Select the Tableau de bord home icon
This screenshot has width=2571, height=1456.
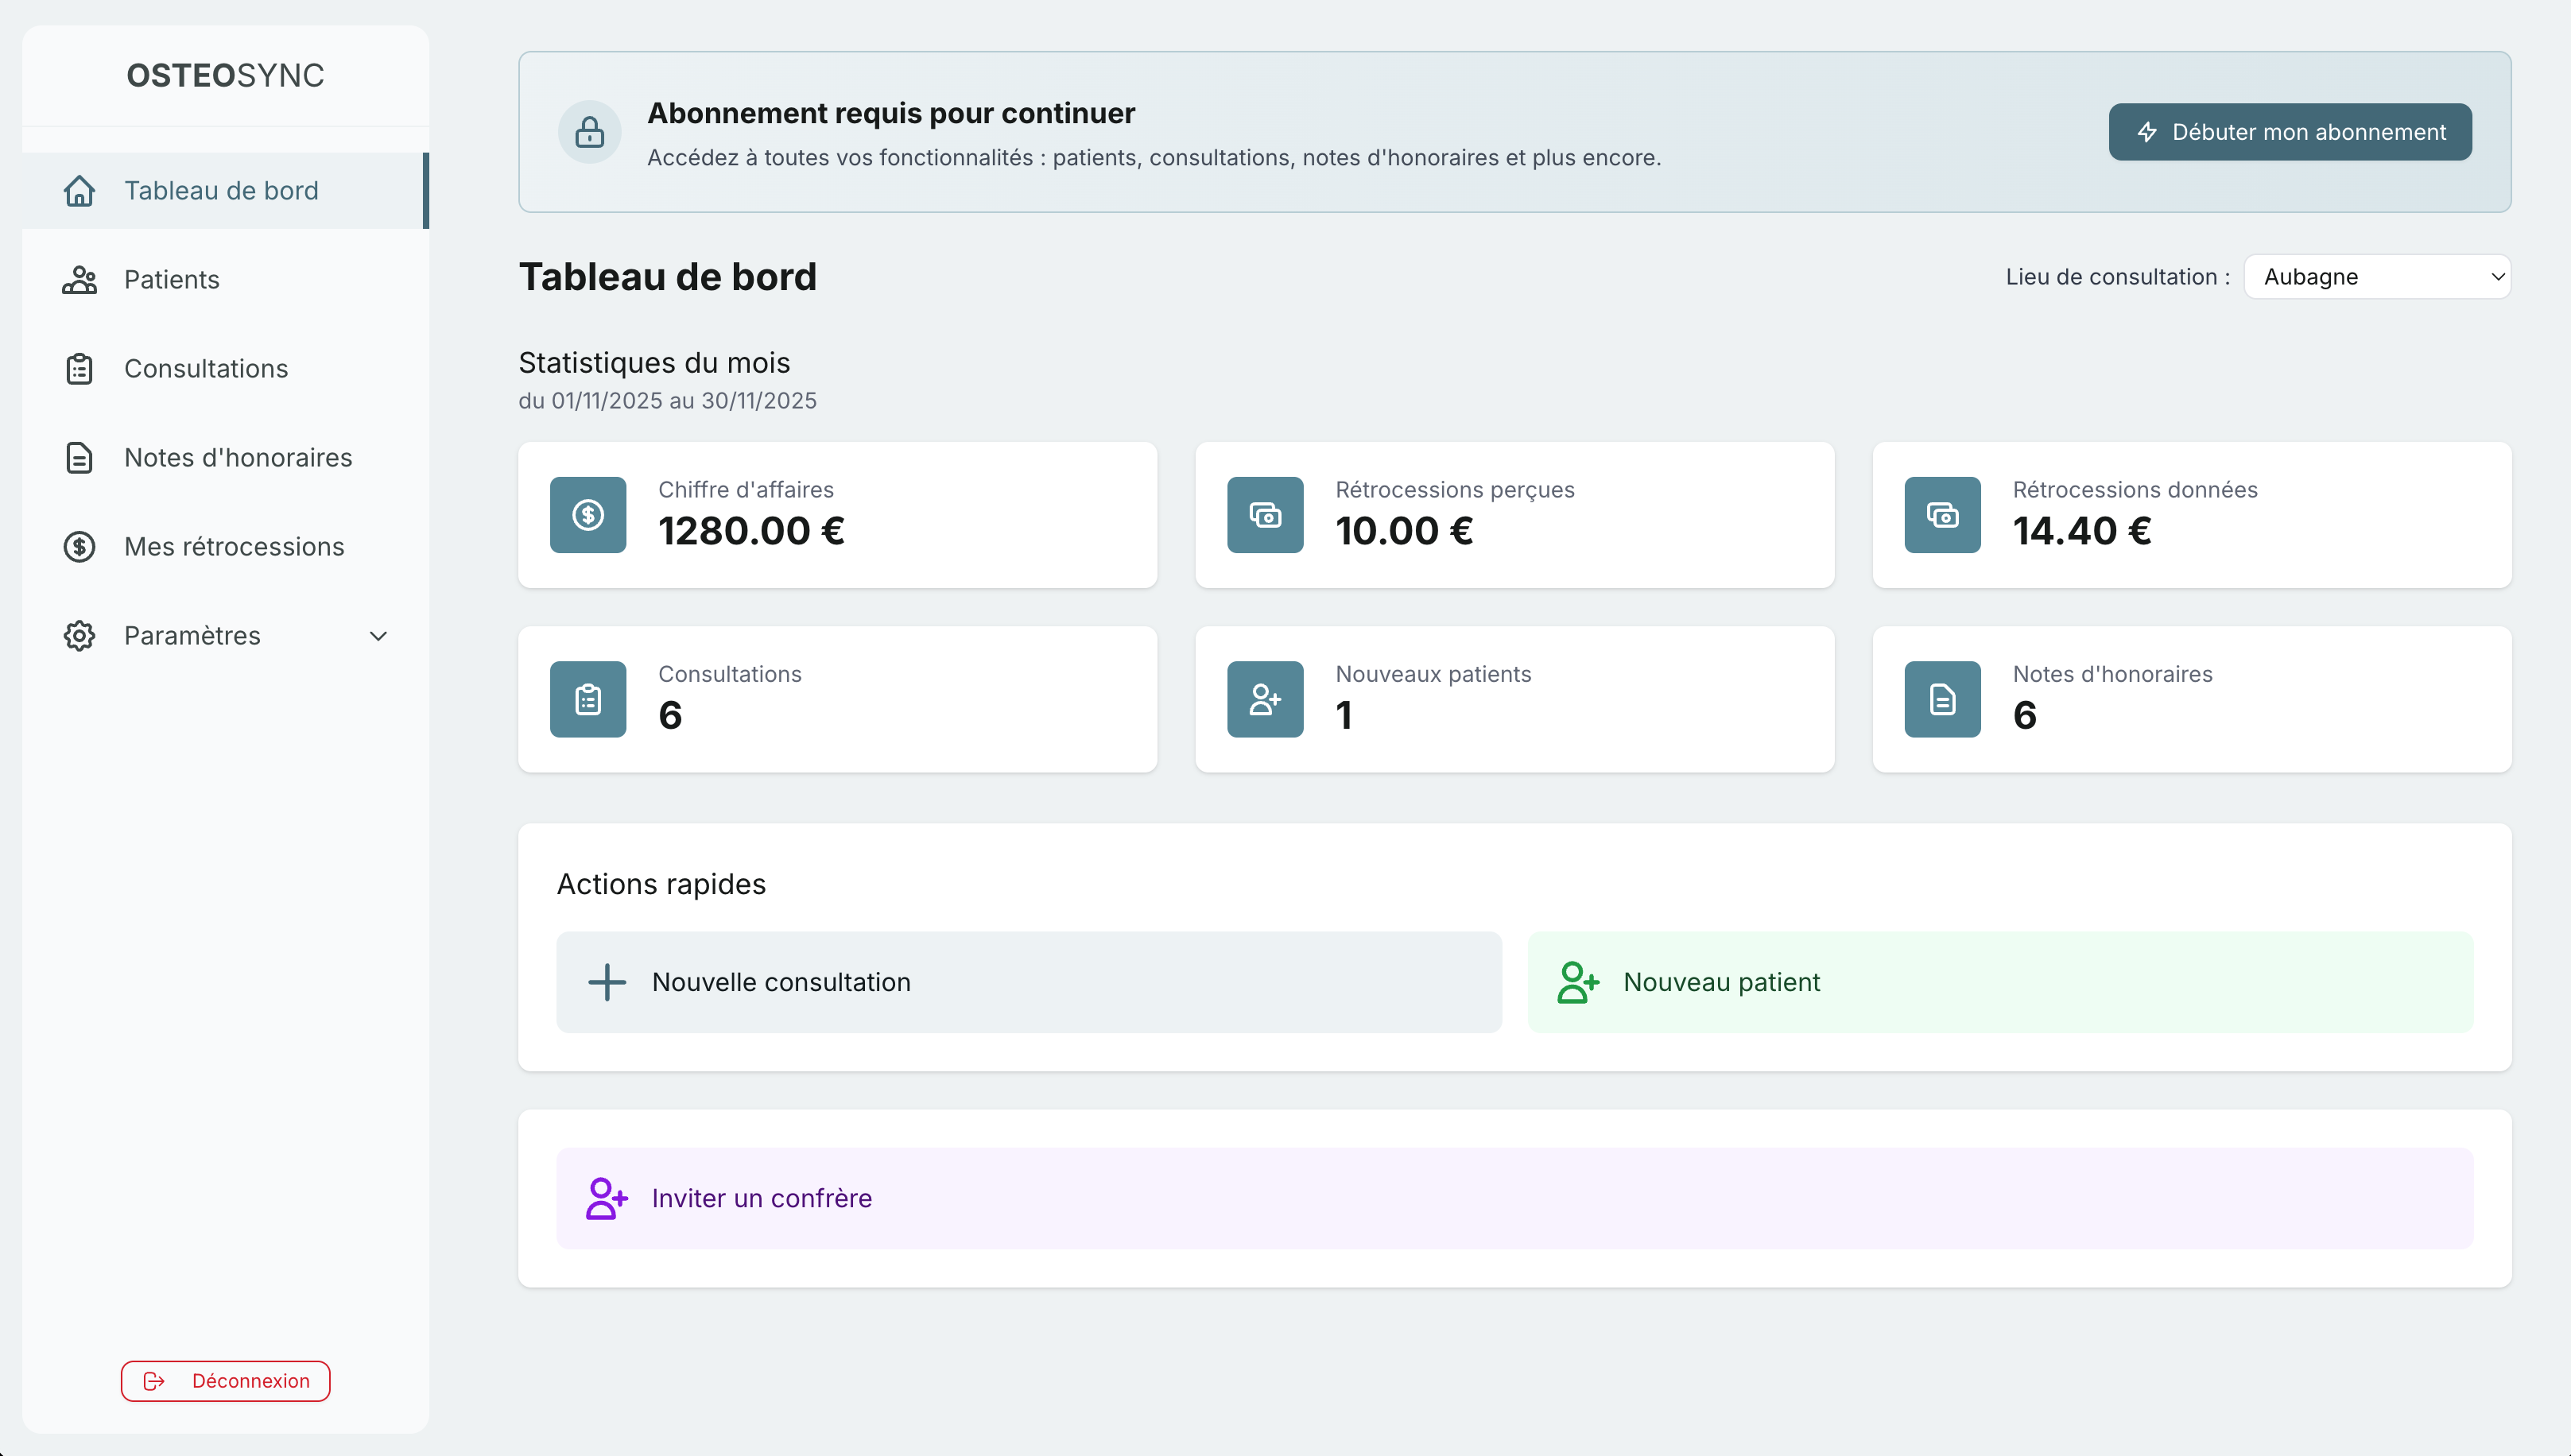tap(80, 190)
